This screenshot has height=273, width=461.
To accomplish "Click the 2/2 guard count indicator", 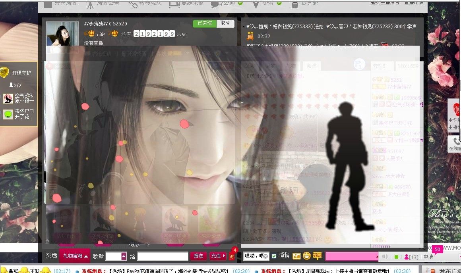I will click(x=15, y=85).
